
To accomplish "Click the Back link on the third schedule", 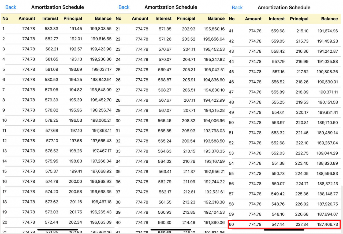I will [x=237, y=7].
